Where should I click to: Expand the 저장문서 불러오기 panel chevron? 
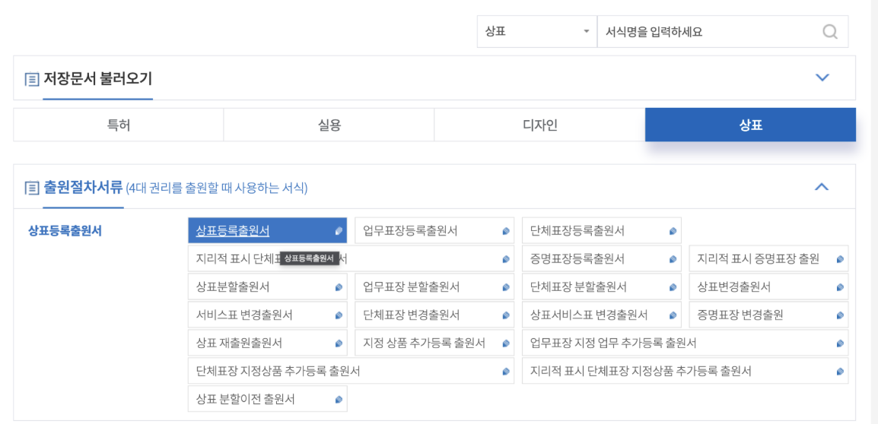(822, 78)
